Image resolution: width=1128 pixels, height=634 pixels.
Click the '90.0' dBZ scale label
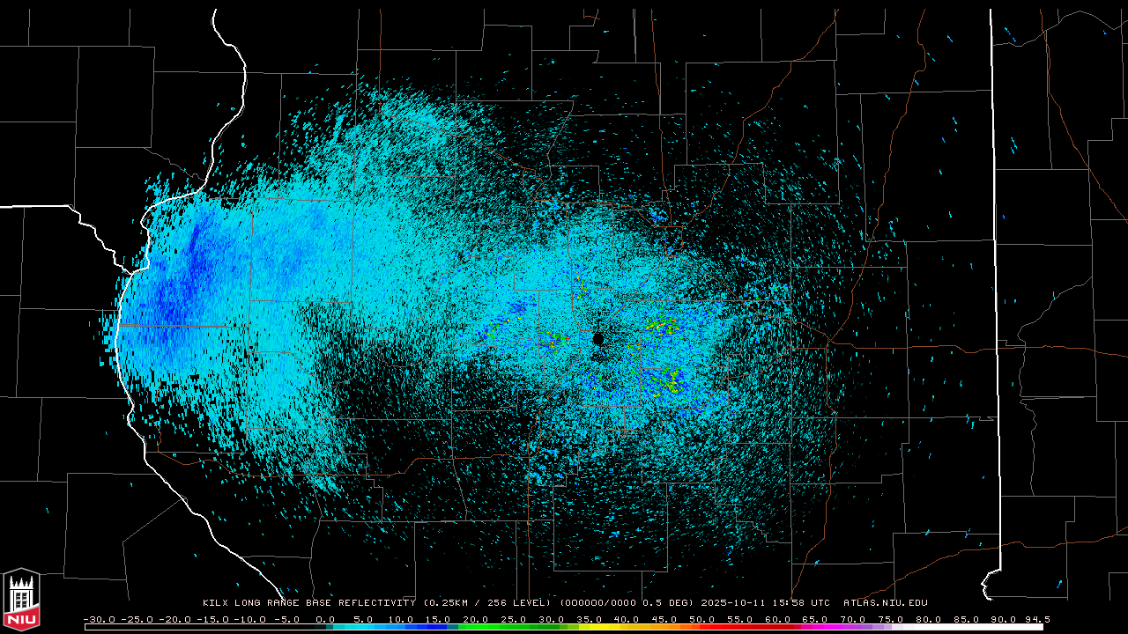(1006, 619)
